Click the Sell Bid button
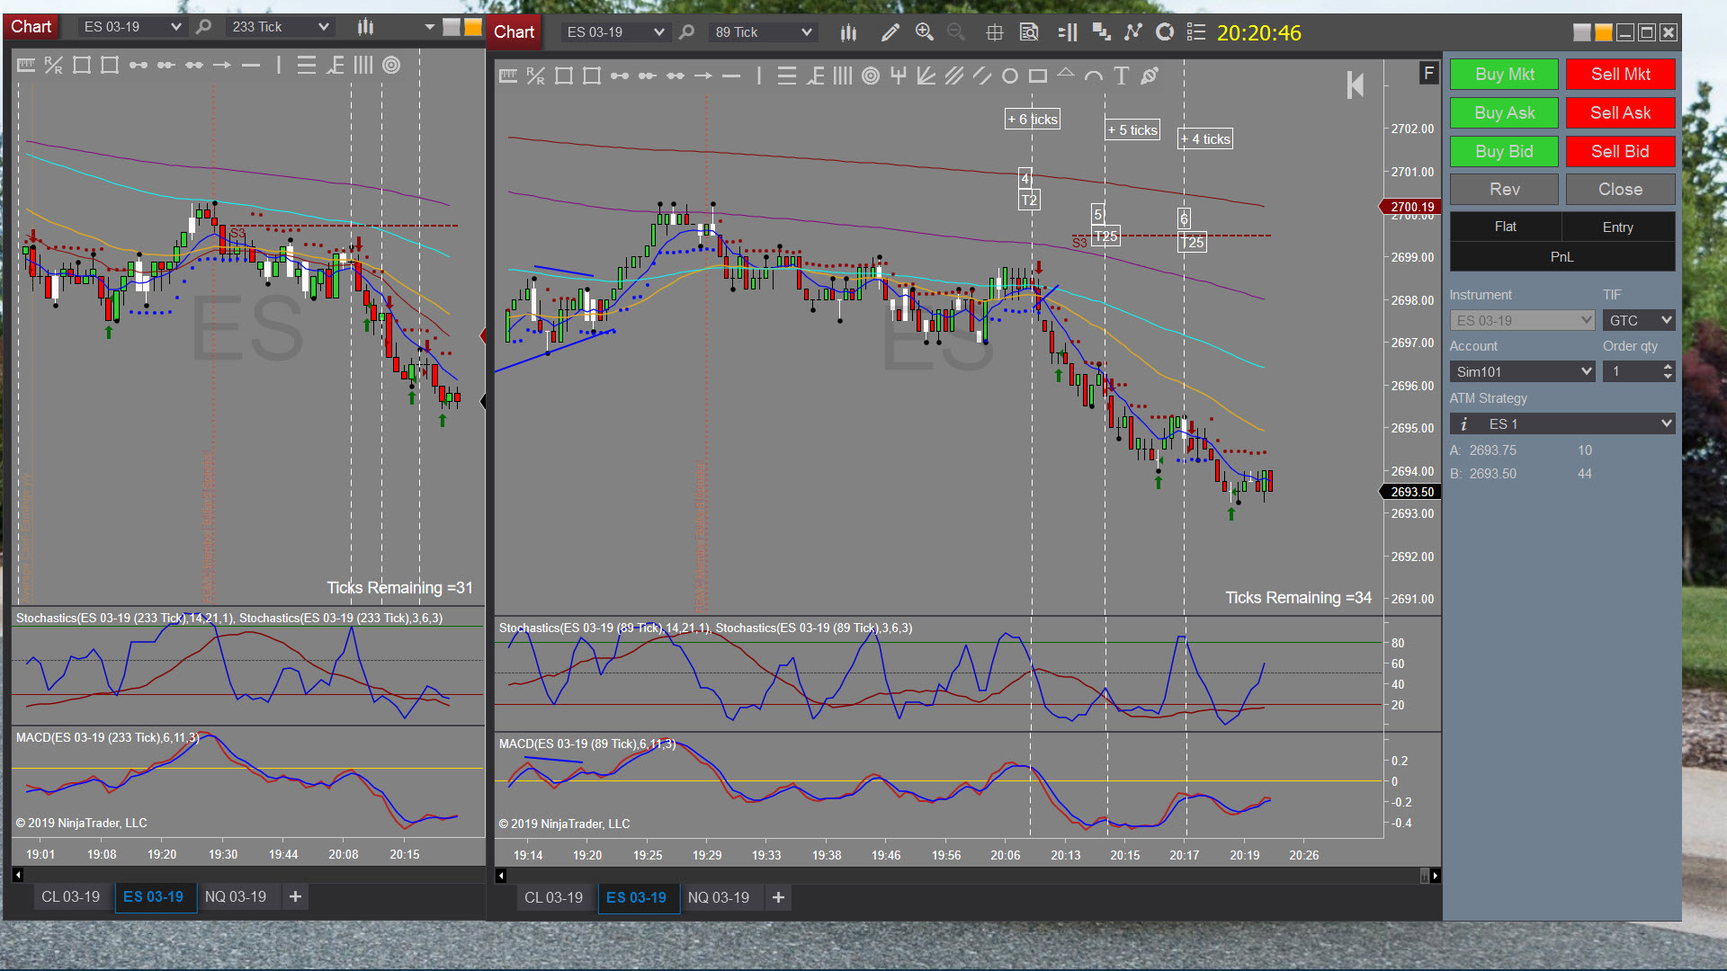The width and height of the screenshot is (1727, 971). click(1620, 152)
